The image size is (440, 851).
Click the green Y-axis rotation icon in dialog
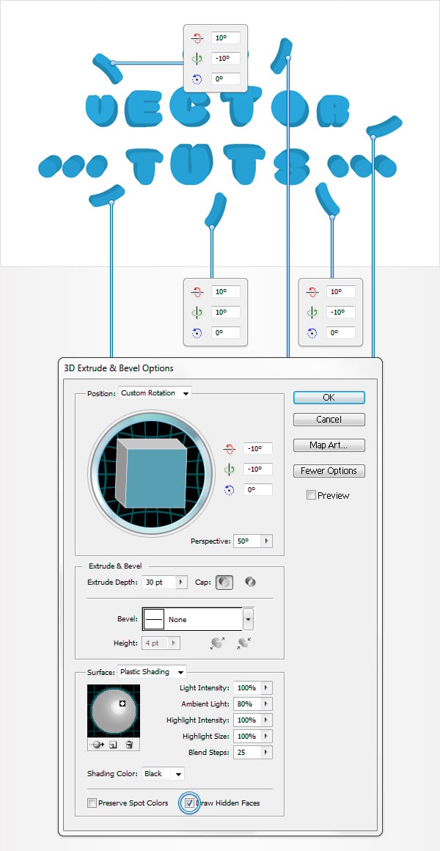pyautogui.click(x=229, y=469)
